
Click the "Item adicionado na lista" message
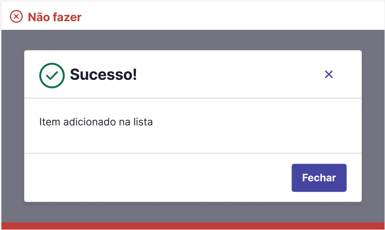click(96, 122)
